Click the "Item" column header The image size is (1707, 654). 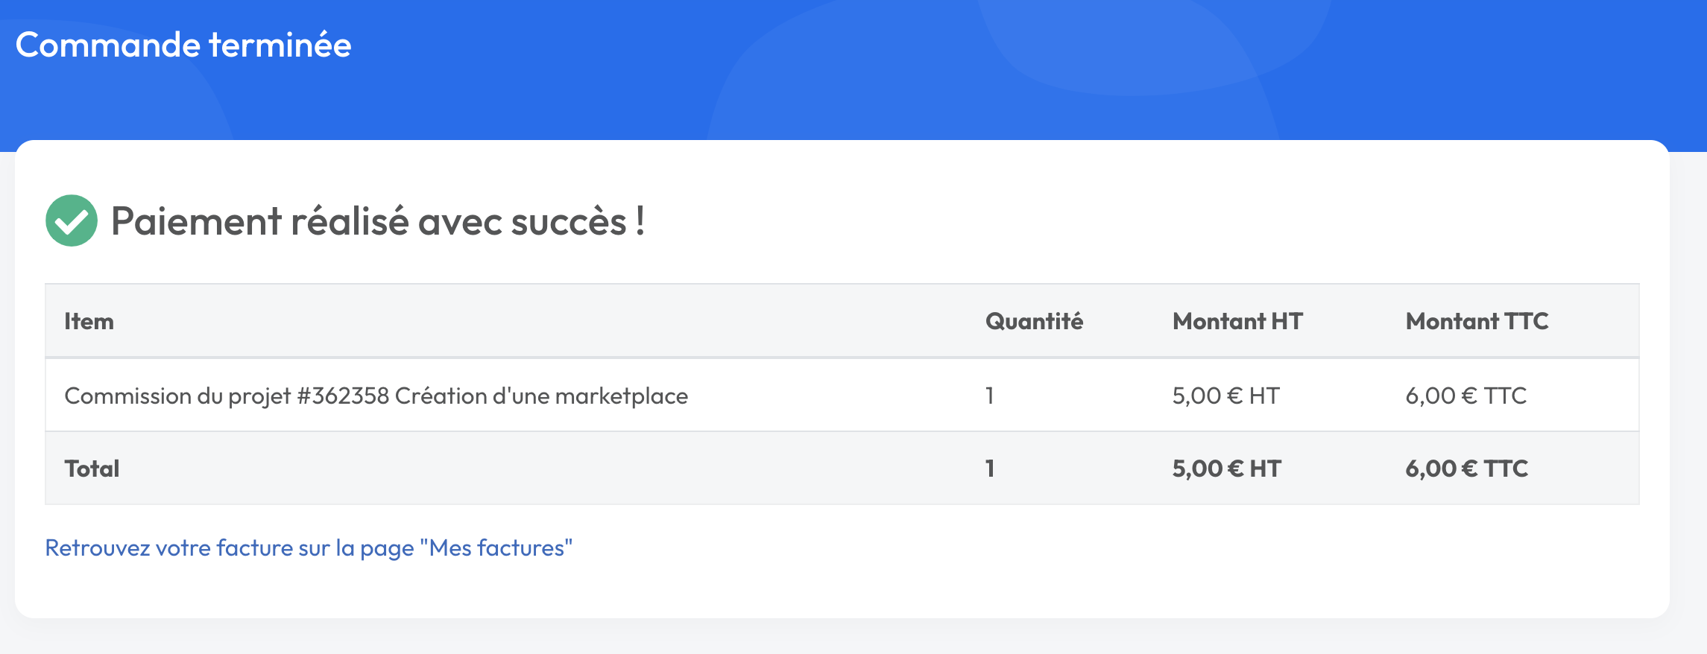click(89, 321)
